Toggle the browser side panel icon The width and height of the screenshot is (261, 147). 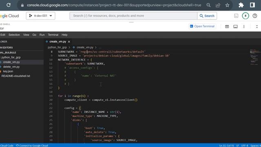(252, 5)
